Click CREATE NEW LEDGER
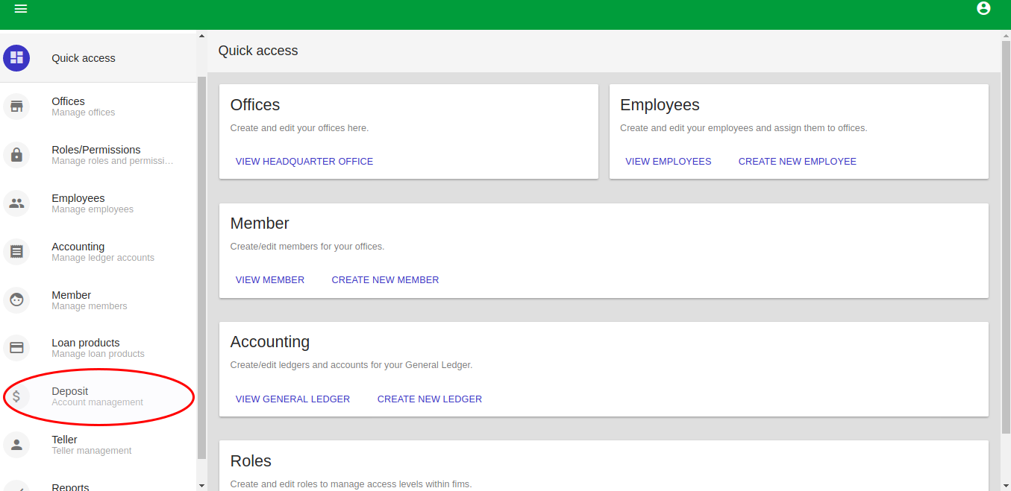Viewport: 1011px width, 491px height. (430, 399)
